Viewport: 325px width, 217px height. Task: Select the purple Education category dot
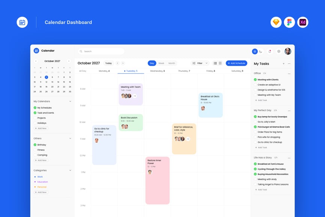click(35, 182)
